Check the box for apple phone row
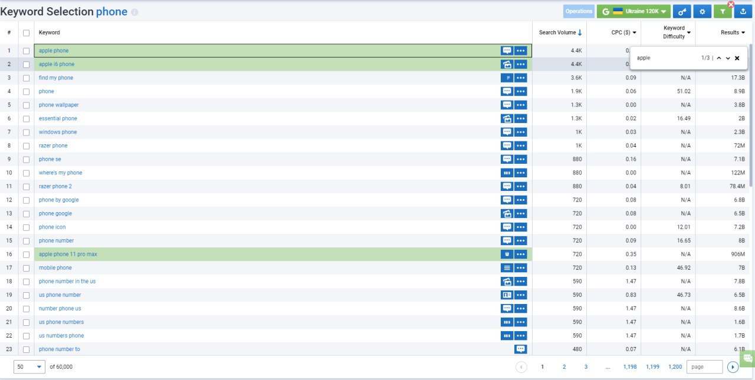 coord(26,51)
